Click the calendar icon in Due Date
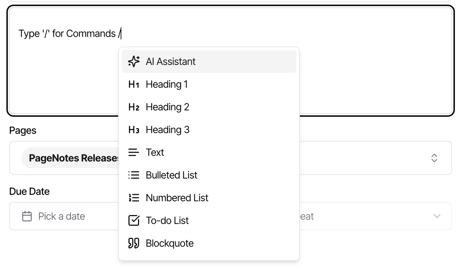Viewport: 462px width, 274px height. (27, 216)
